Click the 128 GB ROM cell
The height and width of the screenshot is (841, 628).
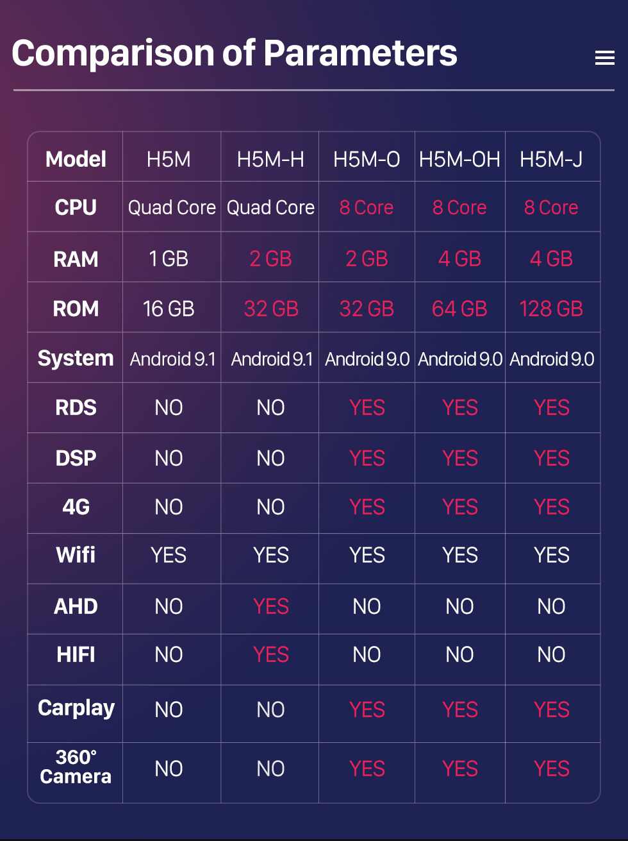click(551, 309)
